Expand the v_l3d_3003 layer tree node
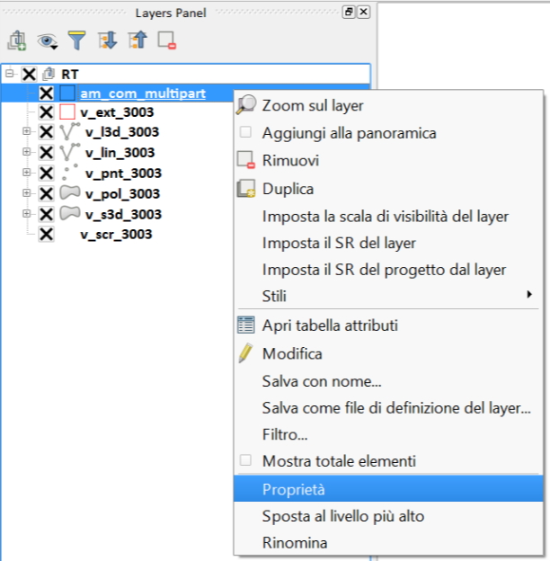 click(x=26, y=132)
